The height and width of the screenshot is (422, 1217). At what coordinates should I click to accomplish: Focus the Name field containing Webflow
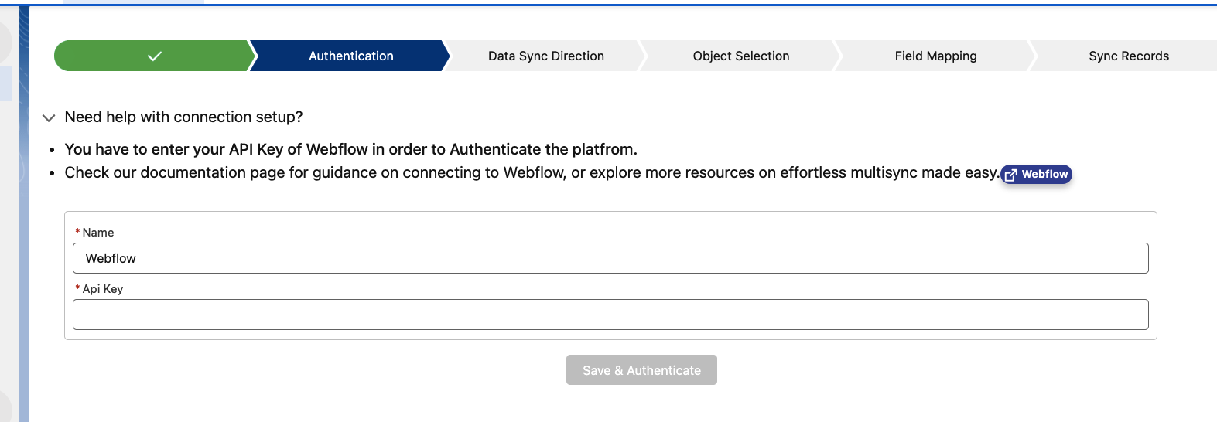point(610,258)
